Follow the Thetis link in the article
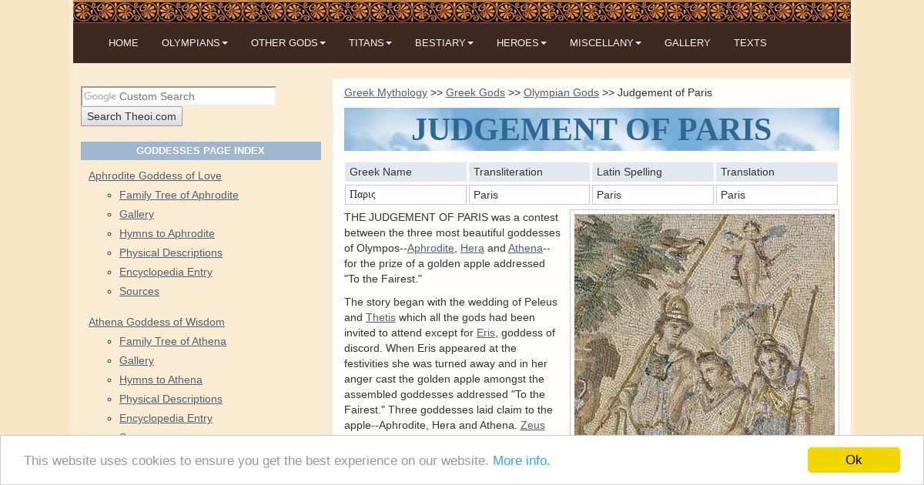924x485 pixels. point(380,317)
